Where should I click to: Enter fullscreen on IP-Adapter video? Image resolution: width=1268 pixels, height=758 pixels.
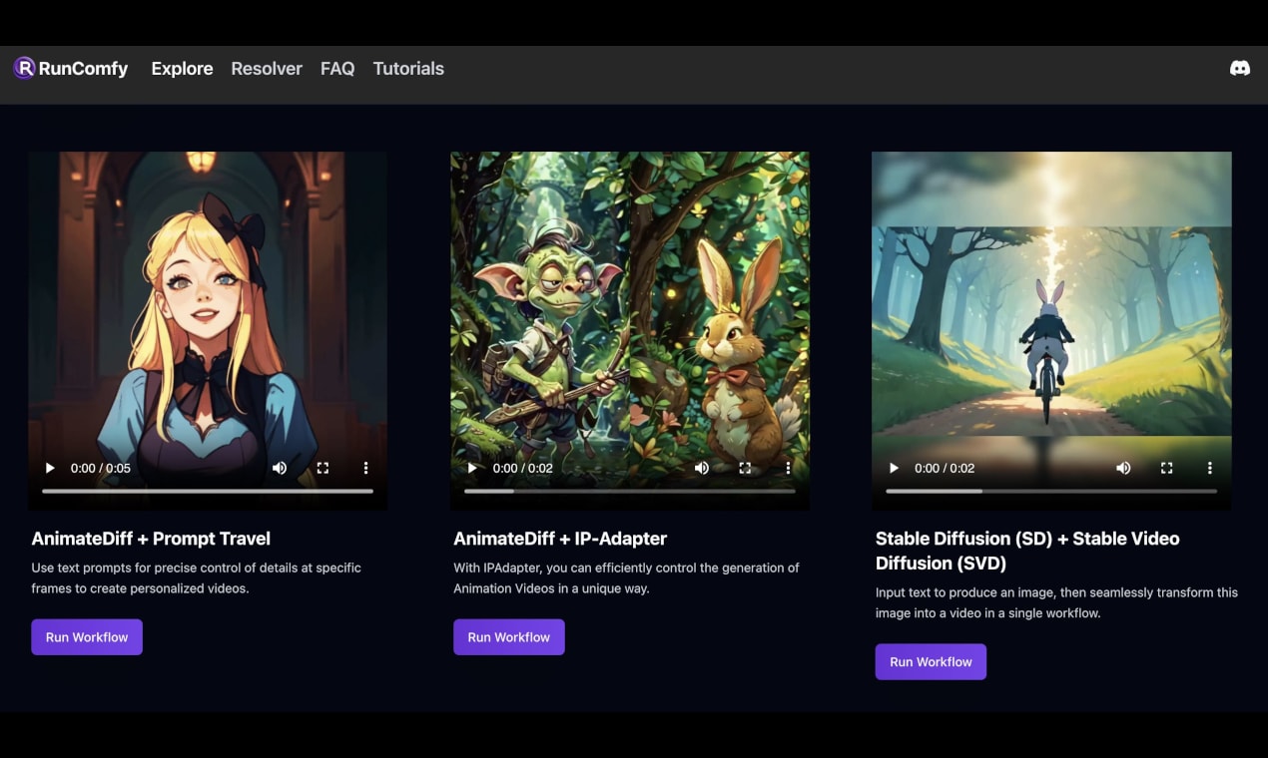pos(745,468)
